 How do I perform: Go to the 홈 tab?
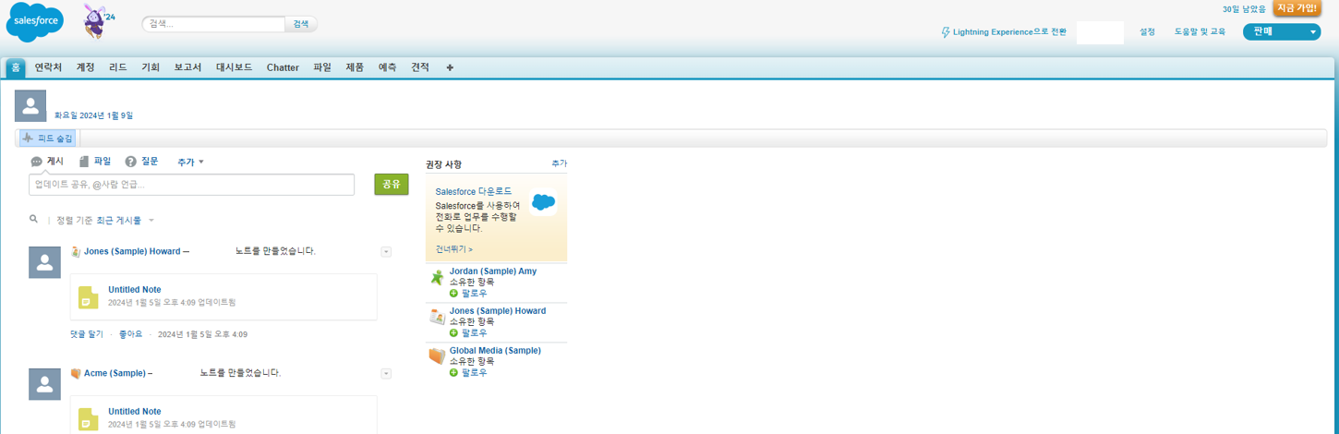coord(16,67)
